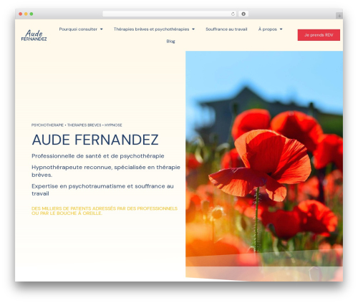Click the Aude Fernandez logo
This screenshot has height=303, width=358.
point(34,35)
